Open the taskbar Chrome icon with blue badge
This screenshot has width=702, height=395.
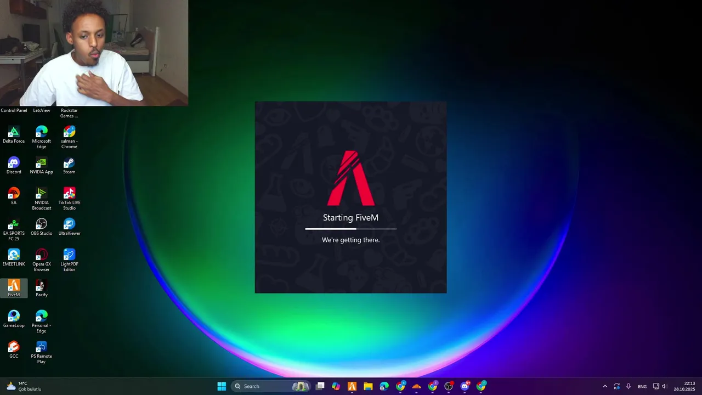point(400,386)
